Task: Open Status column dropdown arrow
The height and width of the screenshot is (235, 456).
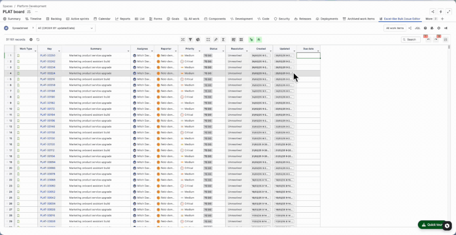Action: 223,51
